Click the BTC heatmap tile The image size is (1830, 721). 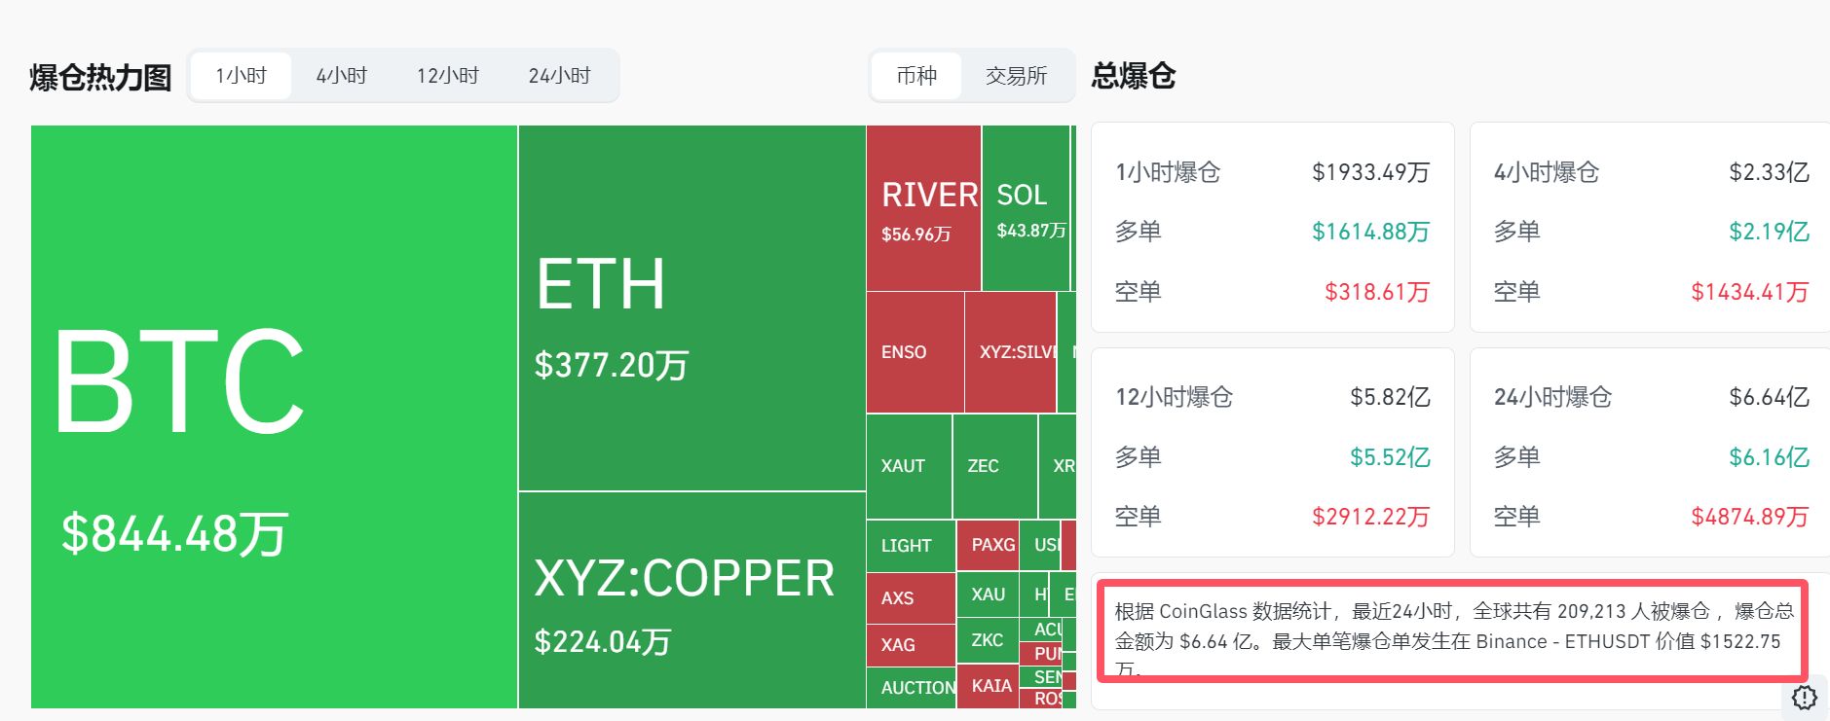coord(274,416)
